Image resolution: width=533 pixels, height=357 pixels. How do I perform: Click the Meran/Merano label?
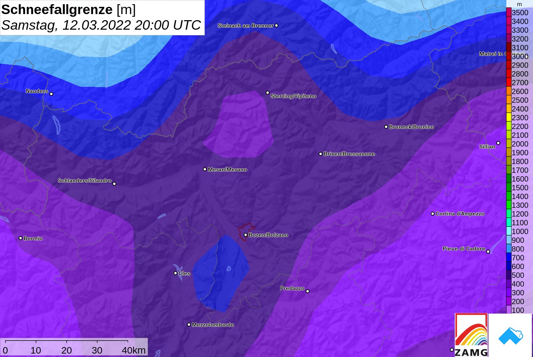click(x=227, y=169)
